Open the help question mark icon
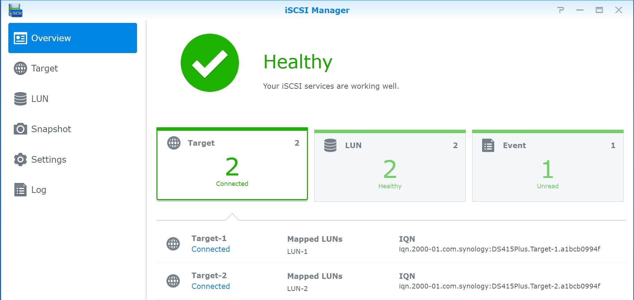The height and width of the screenshot is (300, 634). [x=560, y=10]
